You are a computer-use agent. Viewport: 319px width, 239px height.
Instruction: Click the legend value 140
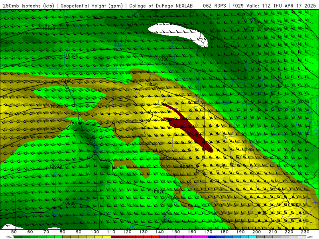click(159, 232)
